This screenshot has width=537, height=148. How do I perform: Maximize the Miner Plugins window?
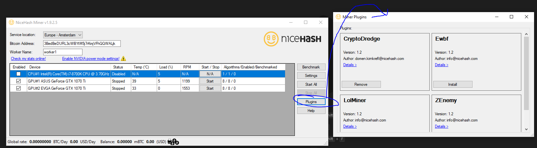click(511, 17)
